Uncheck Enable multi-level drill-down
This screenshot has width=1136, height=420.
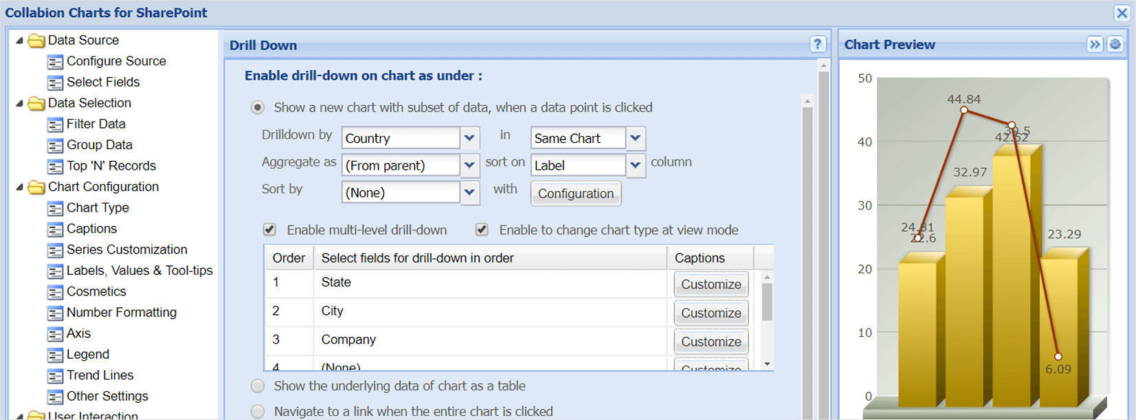270,230
